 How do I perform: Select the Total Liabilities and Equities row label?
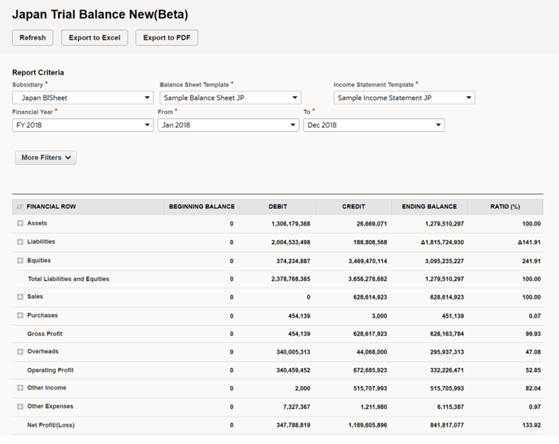[x=69, y=279]
